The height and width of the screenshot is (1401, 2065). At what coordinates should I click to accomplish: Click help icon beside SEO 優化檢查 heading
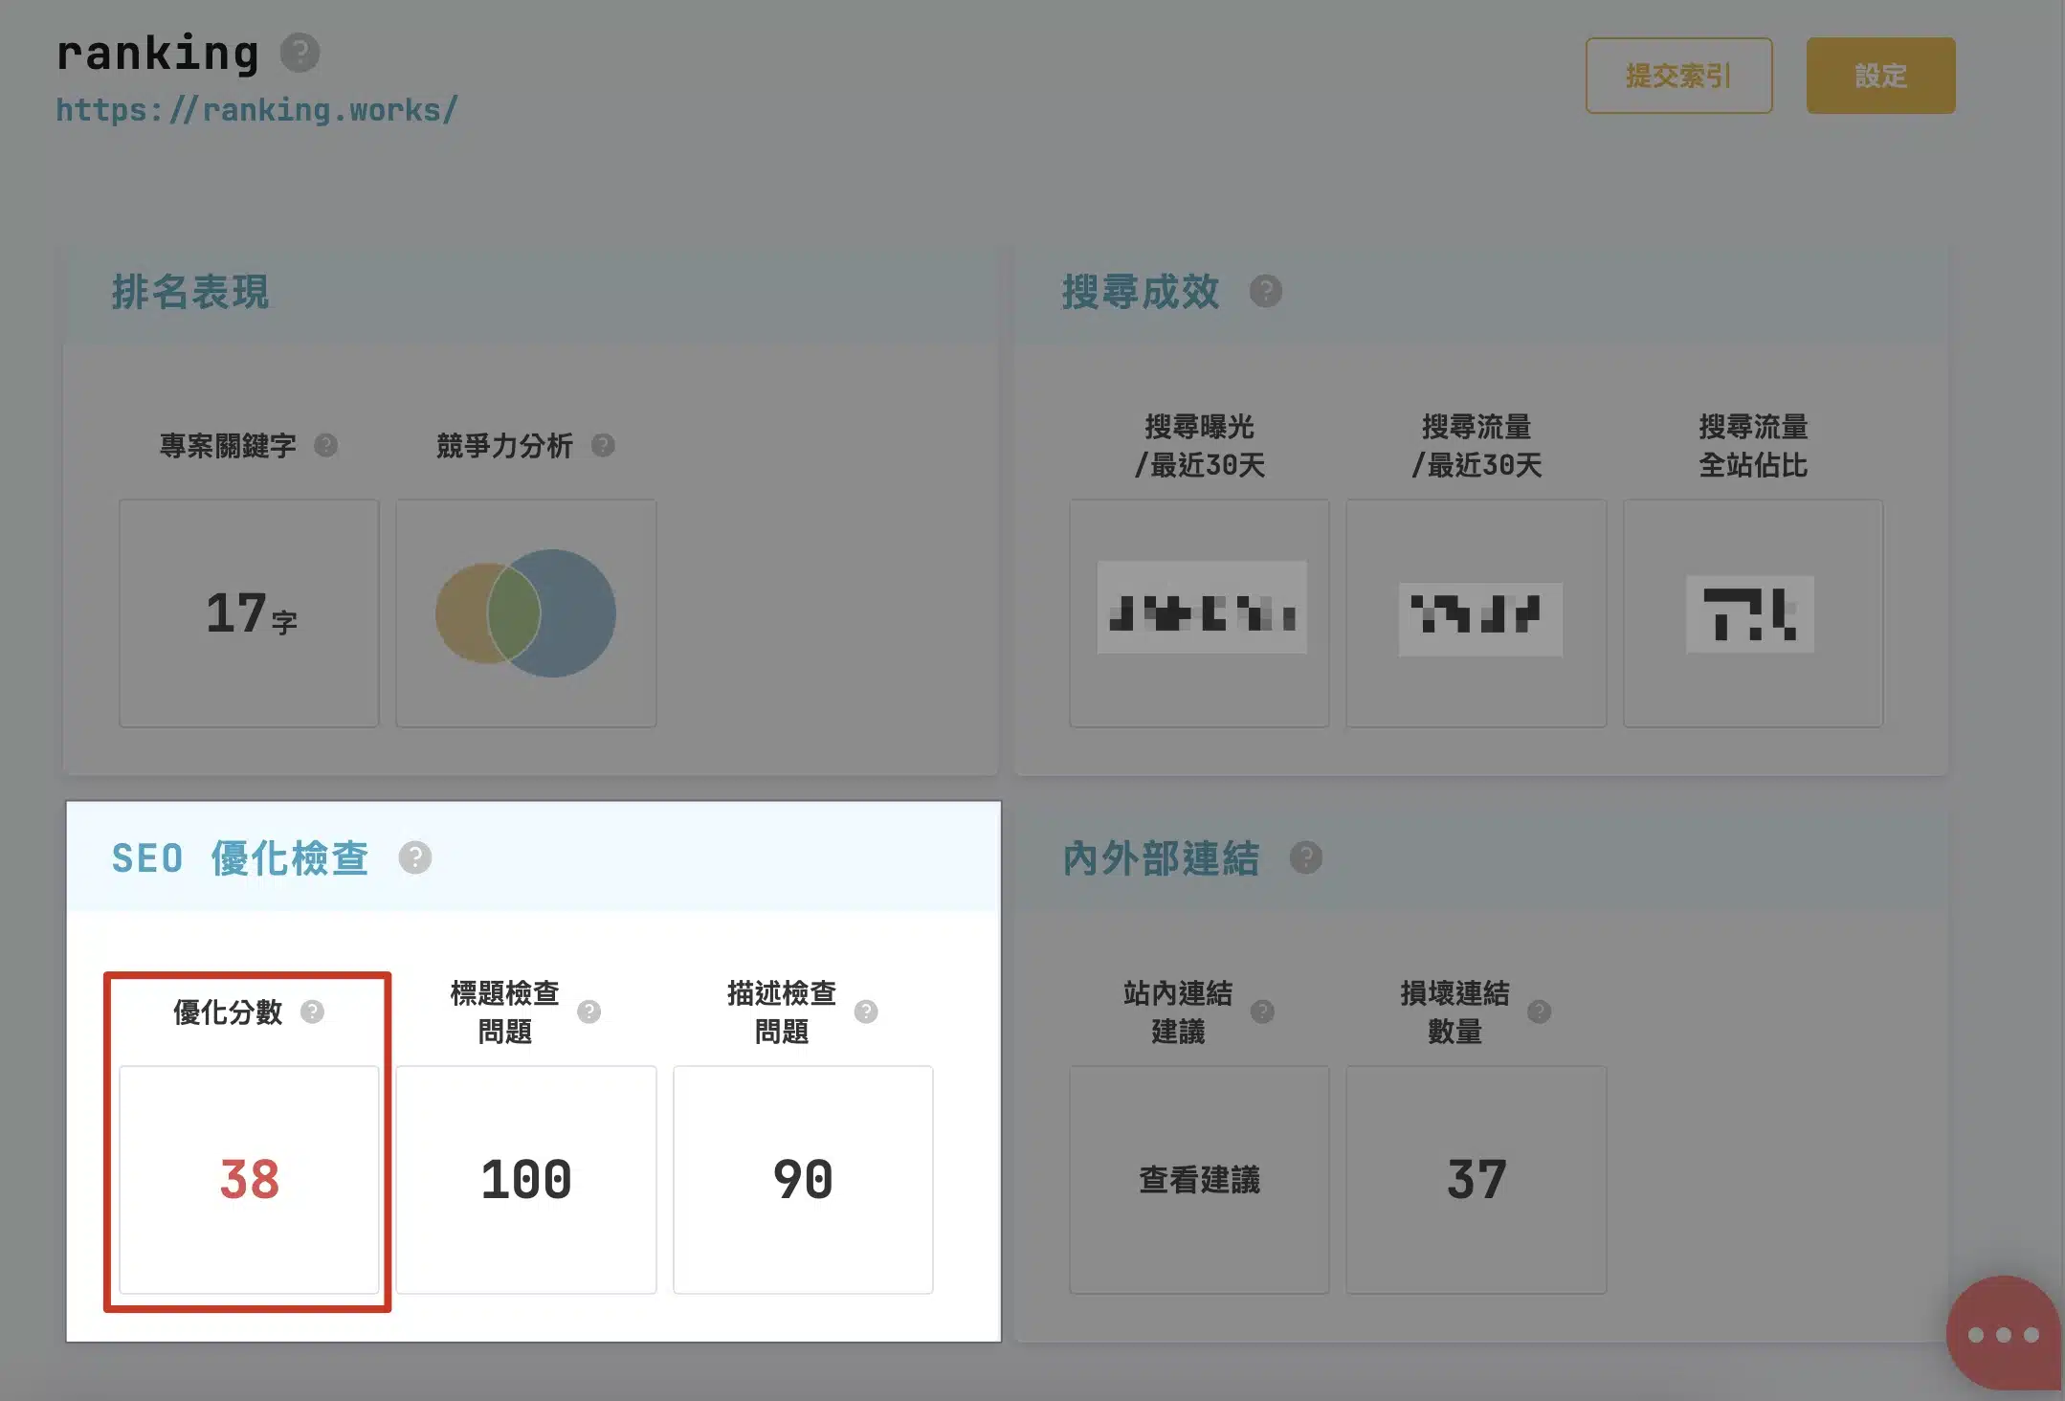click(414, 857)
